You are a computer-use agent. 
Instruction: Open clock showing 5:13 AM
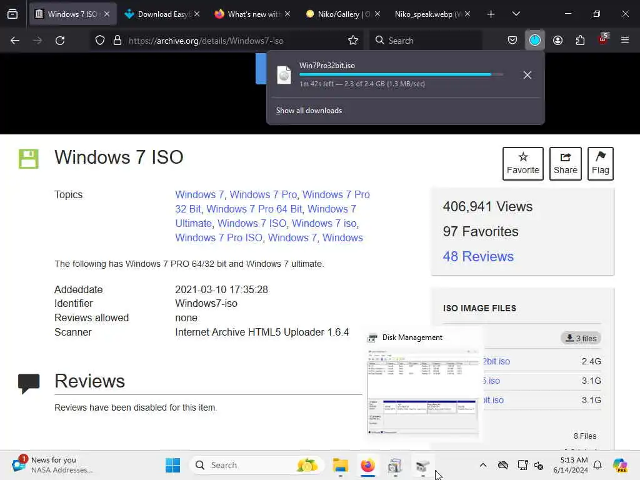[x=571, y=465]
